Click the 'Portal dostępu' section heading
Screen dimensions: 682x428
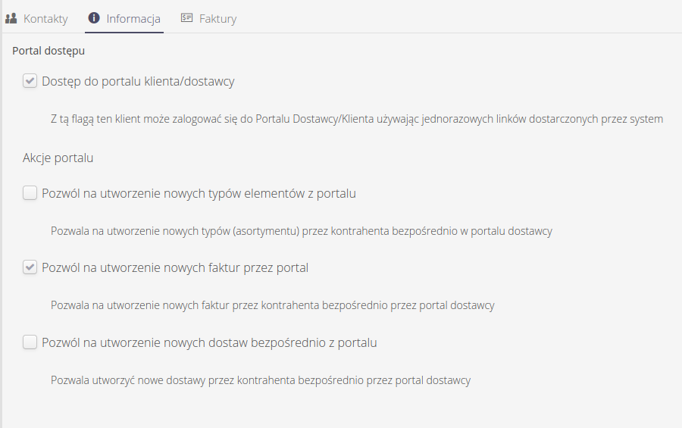point(48,52)
